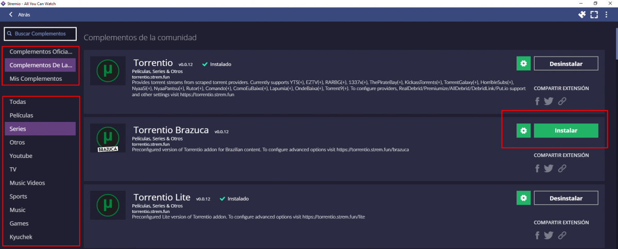This screenshot has width=618, height=249.
Task: Filter addons by Kyuchek
Action: 40,237
